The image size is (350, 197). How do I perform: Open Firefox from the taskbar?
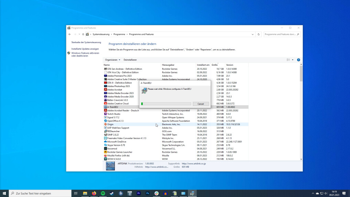[x=94, y=194]
